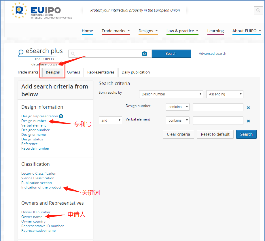Open the Law & practice menu
This screenshot has height=241, width=265.
click(x=182, y=31)
